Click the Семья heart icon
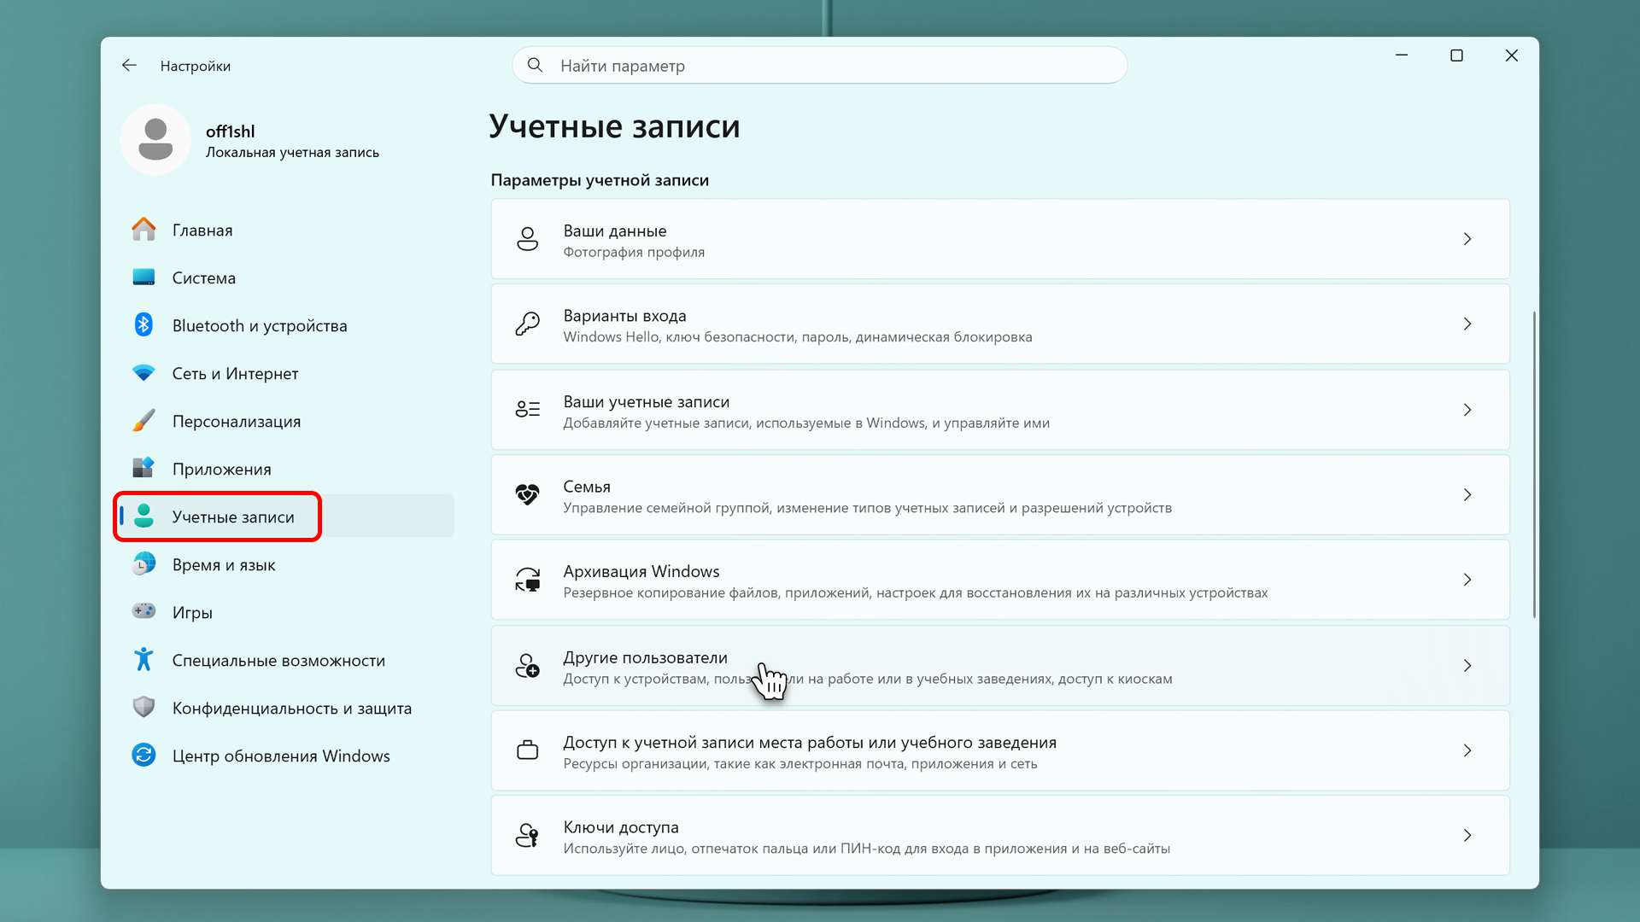The width and height of the screenshot is (1640, 922). 527,495
